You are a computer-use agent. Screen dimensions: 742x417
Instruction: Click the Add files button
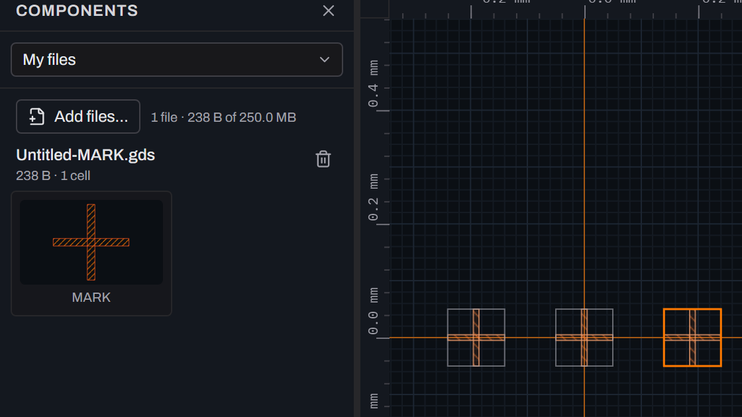point(78,116)
